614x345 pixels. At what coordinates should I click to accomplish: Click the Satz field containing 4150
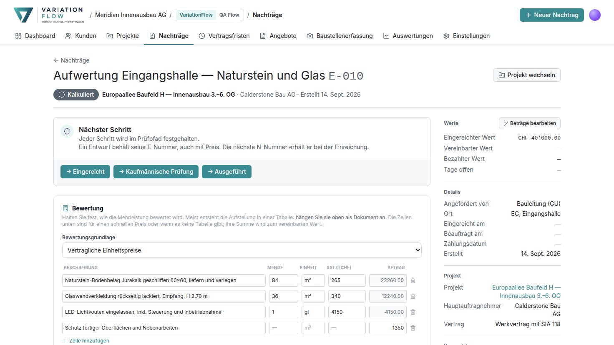click(347, 312)
